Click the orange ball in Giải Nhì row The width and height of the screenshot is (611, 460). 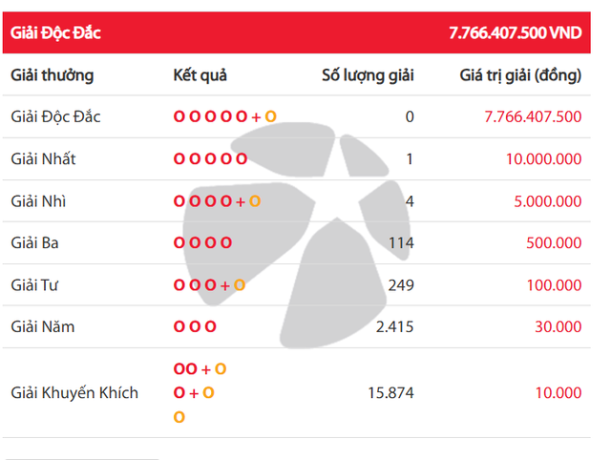(255, 201)
